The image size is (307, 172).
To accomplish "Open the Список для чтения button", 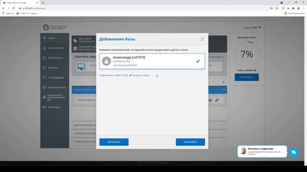I will pyautogui.click(x=295, y=13).
